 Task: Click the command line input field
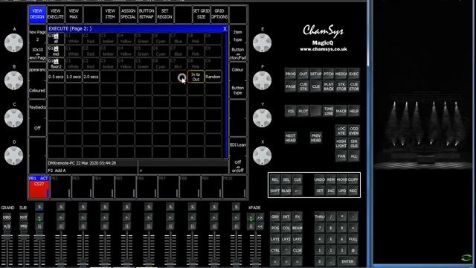coord(183,170)
